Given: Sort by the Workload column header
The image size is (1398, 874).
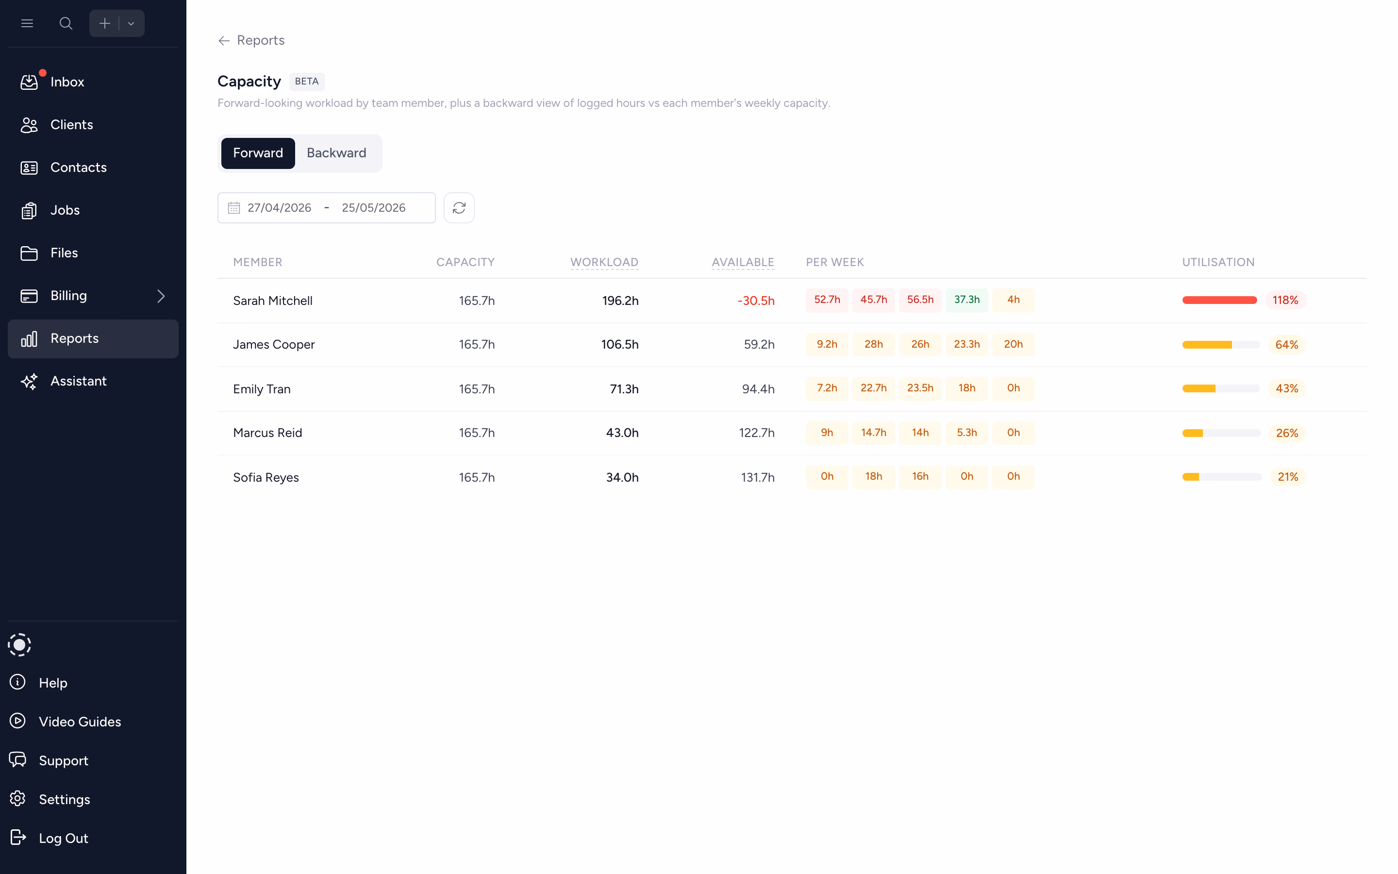Looking at the screenshot, I should pyautogui.click(x=604, y=262).
